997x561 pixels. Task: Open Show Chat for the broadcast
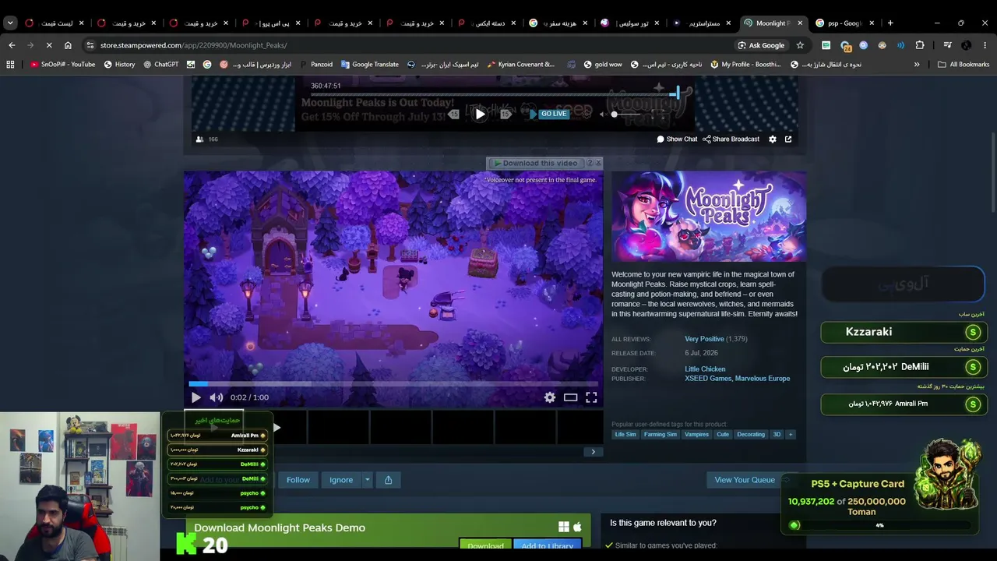click(x=677, y=139)
